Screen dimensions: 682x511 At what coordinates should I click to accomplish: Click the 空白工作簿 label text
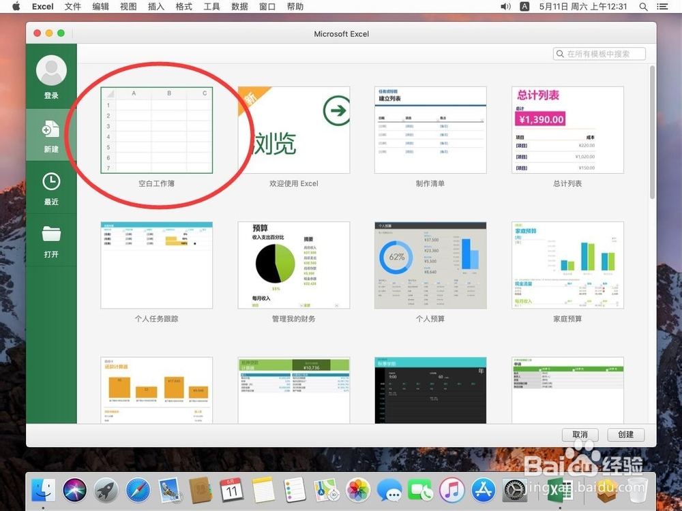157,183
